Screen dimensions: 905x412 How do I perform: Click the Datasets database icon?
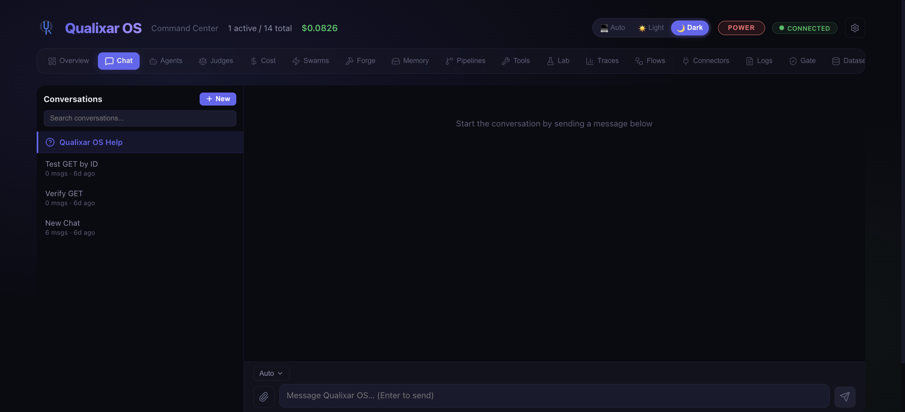pyautogui.click(x=836, y=61)
